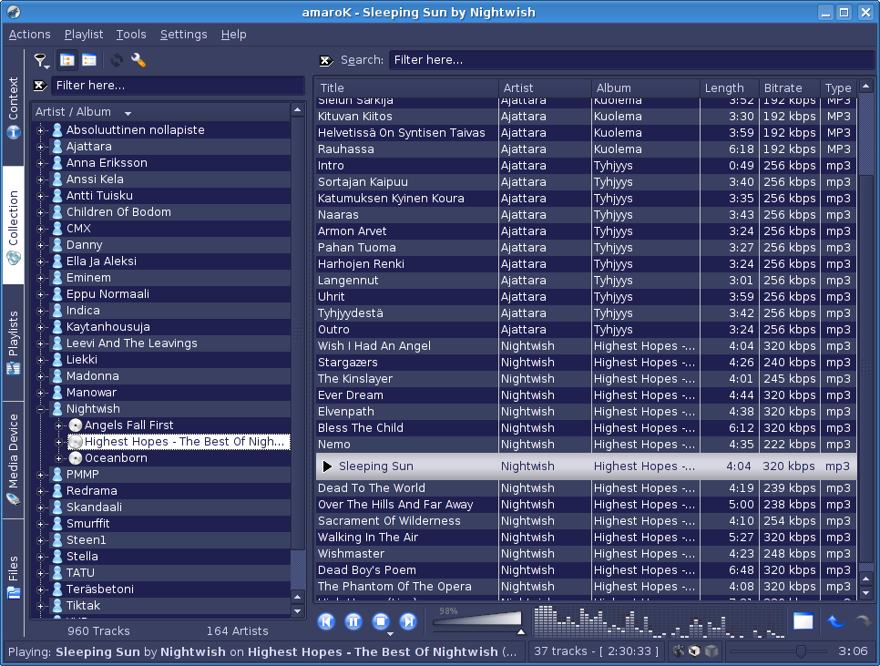Switch collection to tree view icon

click(67, 60)
